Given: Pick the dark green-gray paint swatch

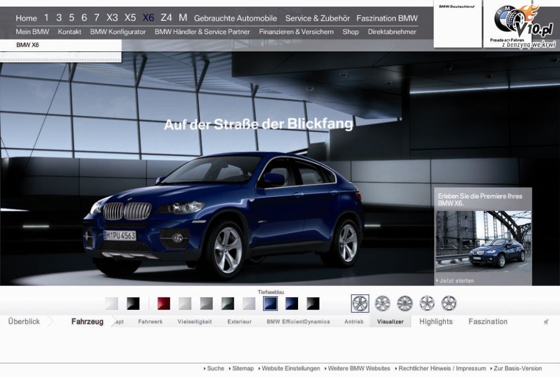Looking at the screenshot, I should pyautogui.click(x=228, y=304).
